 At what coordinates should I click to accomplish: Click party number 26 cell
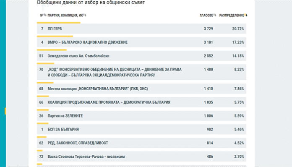tap(41, 116)
